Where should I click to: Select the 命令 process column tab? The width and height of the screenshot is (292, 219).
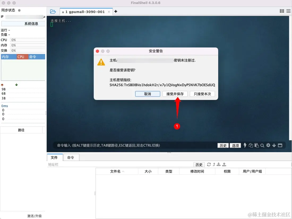(37, 57)
